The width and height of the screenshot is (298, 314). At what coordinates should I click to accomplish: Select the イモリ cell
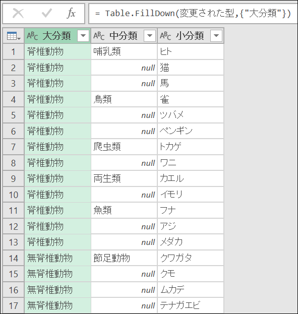click(x=191, y=195)
